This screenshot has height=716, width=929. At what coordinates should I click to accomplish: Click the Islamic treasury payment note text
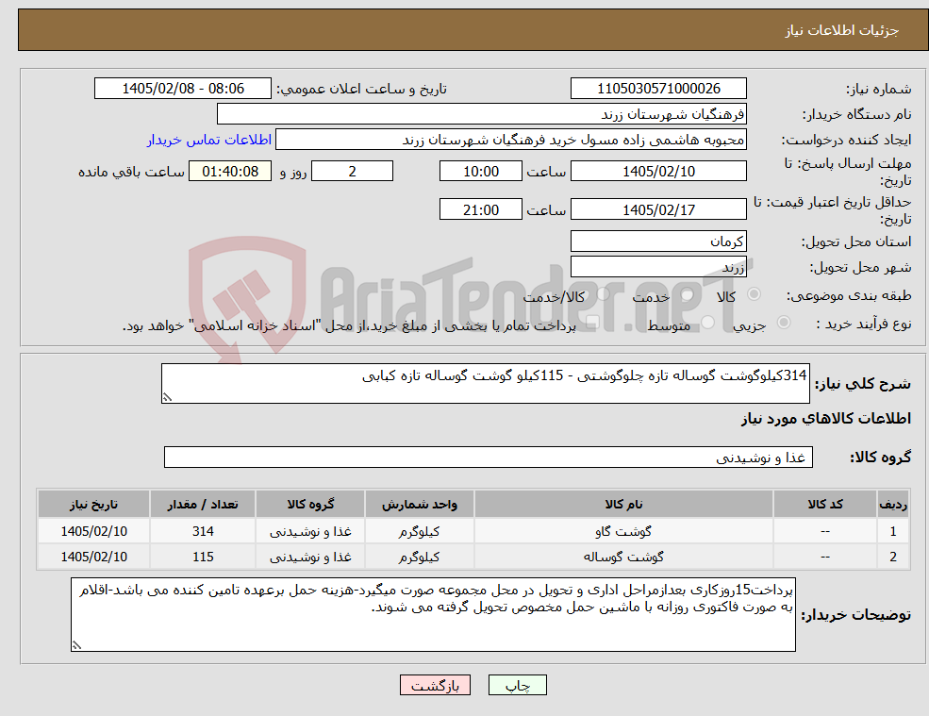pyautogui.click(x=349, y=325)
